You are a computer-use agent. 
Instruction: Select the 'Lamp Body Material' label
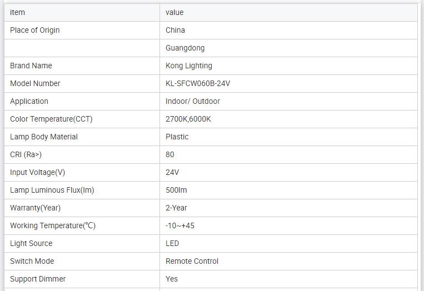(44, 137)
